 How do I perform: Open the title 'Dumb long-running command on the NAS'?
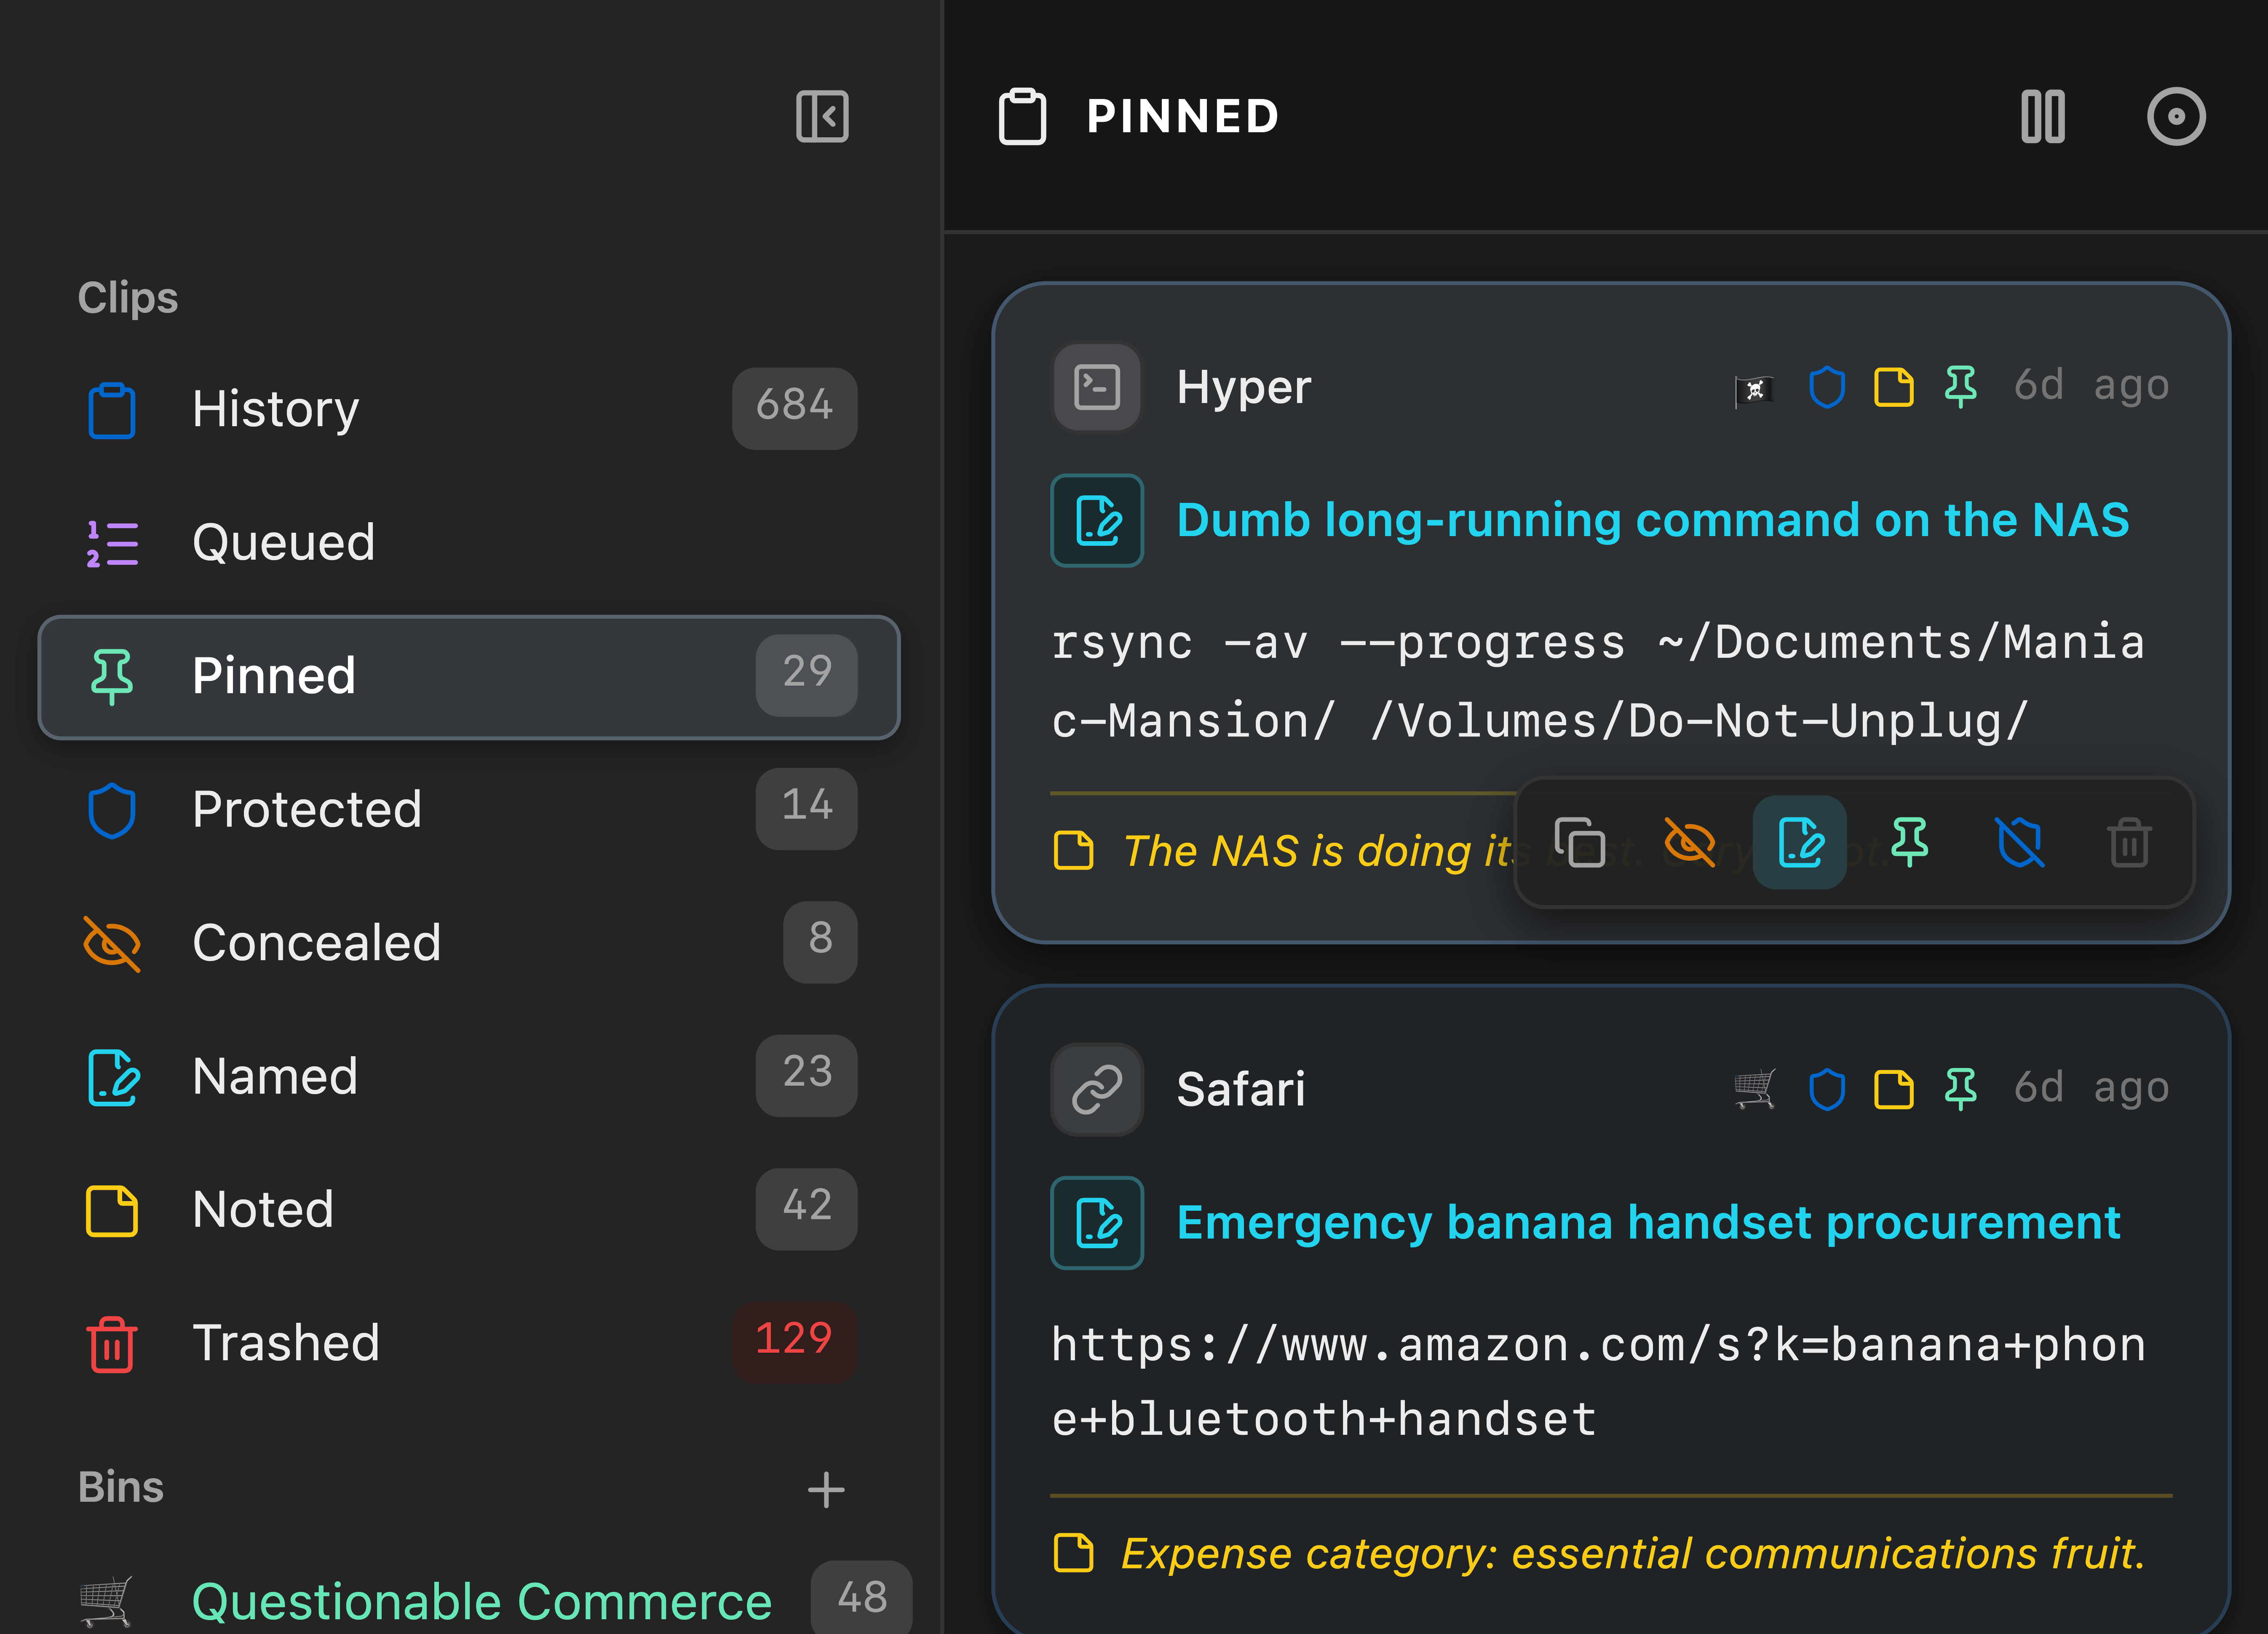(x=1652, y=520)
